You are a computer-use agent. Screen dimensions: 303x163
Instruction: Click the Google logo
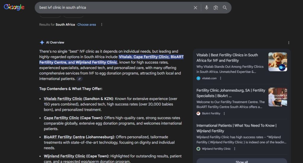(x=14, y=7)
